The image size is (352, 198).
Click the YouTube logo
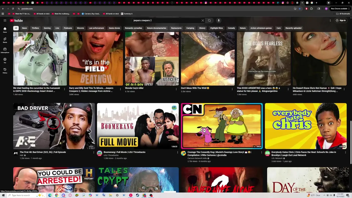tap(16, 20)
